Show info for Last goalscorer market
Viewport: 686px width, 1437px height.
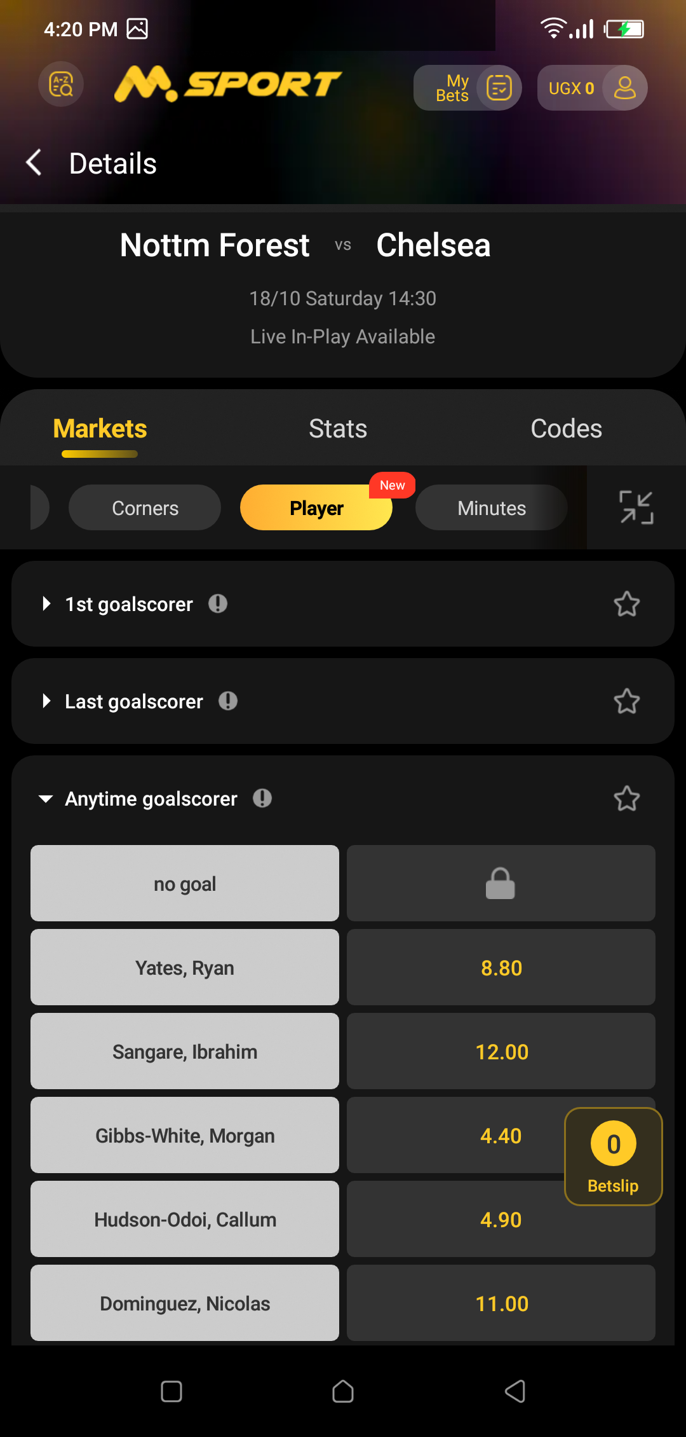coord(228,701)
